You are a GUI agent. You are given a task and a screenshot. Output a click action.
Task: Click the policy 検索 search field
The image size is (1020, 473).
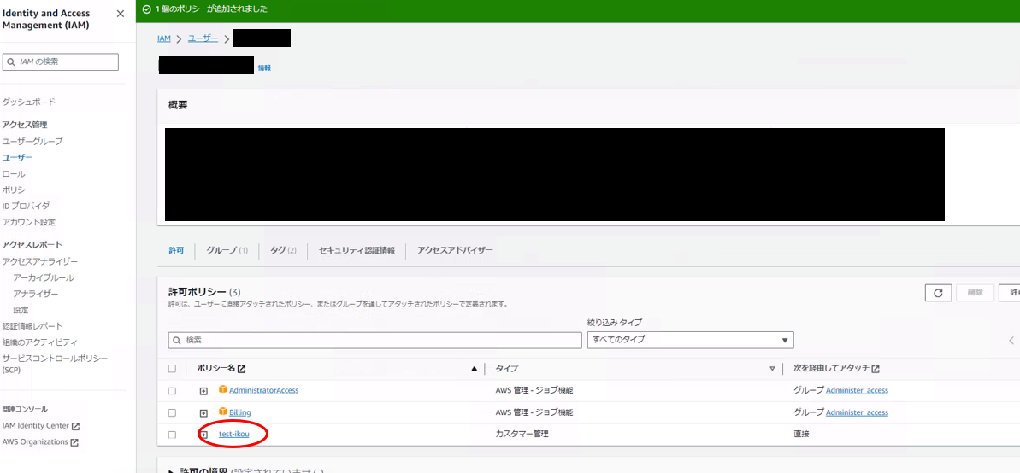[374, 340]
